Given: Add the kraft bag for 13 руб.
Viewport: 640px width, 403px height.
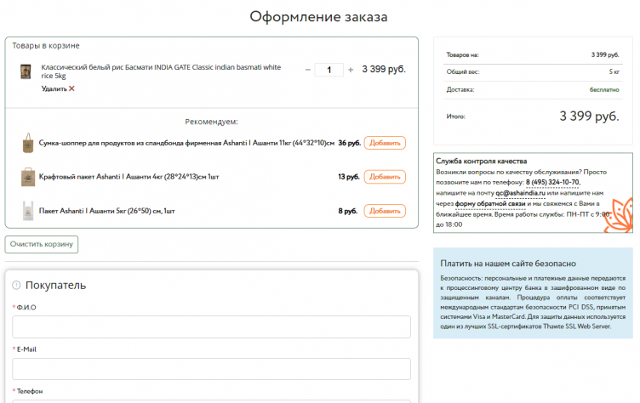Looking at the screenshot, I should coord(385,177).
